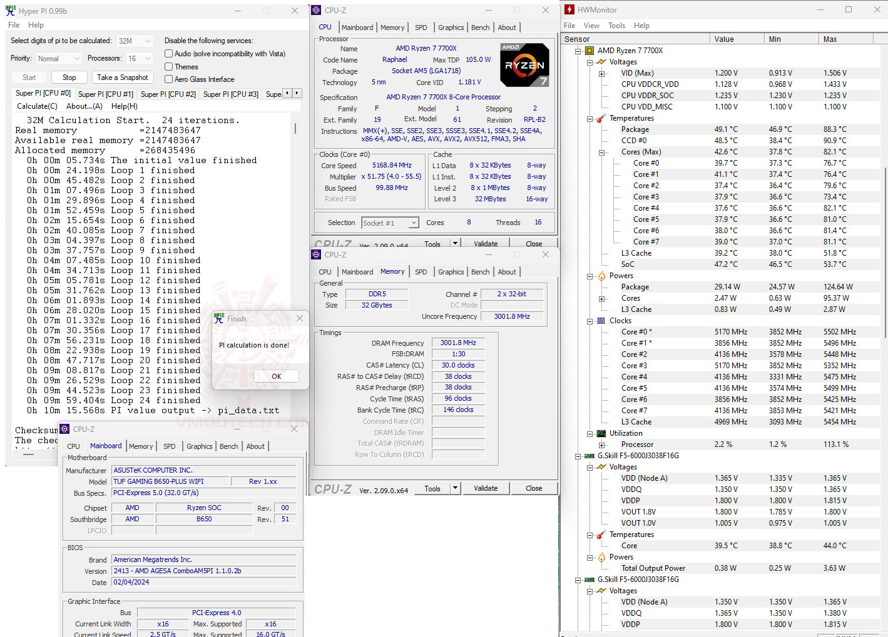
Task: Expand the Utilization Processor row
Action: [601, 444]
